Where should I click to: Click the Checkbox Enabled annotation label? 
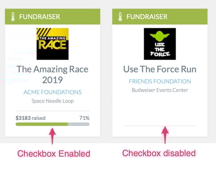[54, 154]
